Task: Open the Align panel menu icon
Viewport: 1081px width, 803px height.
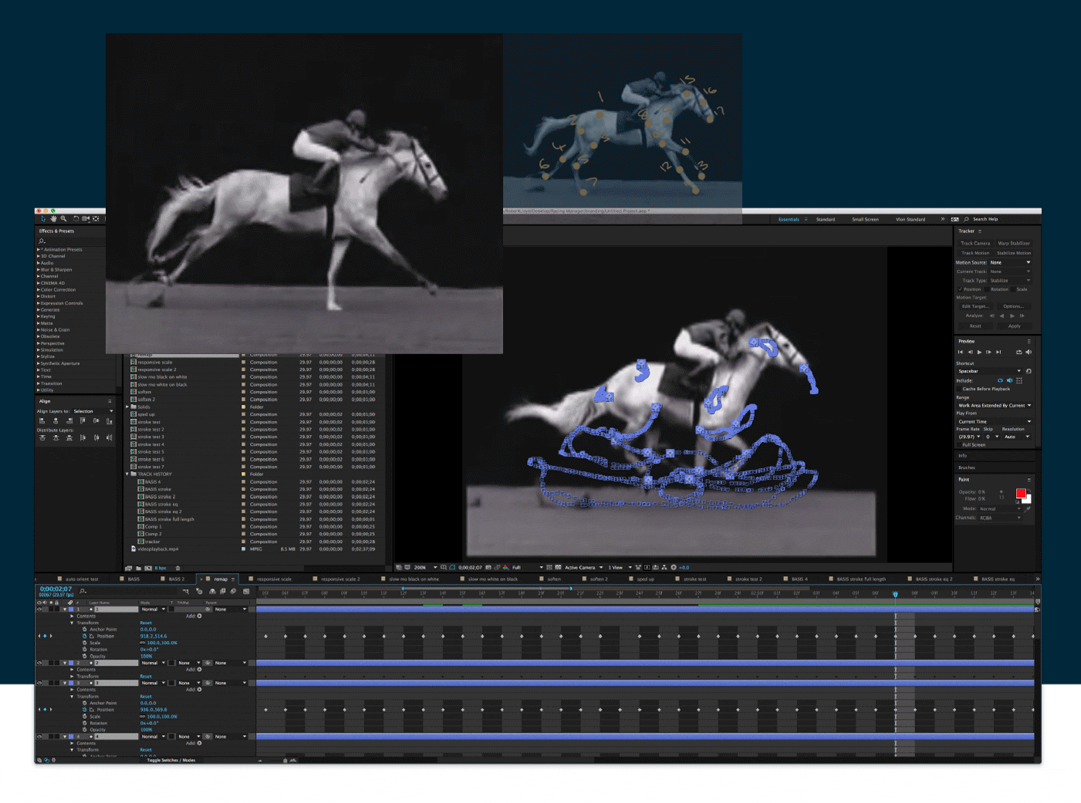Action: (x=110, y=401)
